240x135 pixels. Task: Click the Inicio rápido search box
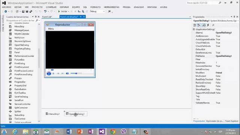(202, 3)
